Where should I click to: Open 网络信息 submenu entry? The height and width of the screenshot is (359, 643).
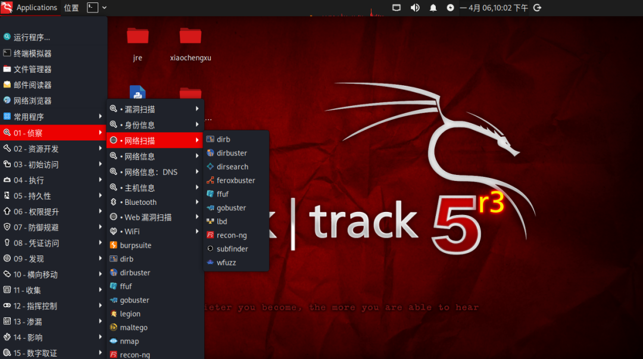[155, 157]
